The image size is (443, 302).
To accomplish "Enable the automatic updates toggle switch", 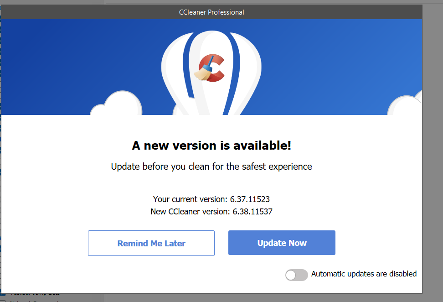I will pos(296,275).
